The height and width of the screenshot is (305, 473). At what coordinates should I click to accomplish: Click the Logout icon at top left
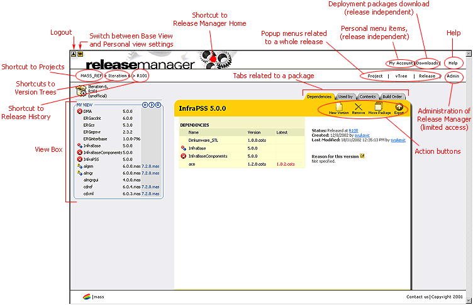click(x=74, y=54)
